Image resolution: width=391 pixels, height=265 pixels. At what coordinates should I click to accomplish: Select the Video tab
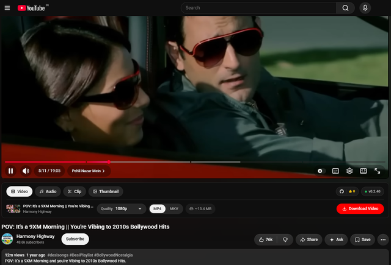(x=20, y=191)
